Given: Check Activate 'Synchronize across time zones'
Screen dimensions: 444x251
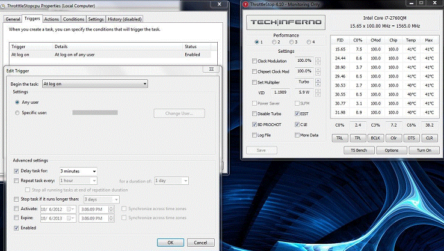Looking at the screenshot, I should point(124,208).
